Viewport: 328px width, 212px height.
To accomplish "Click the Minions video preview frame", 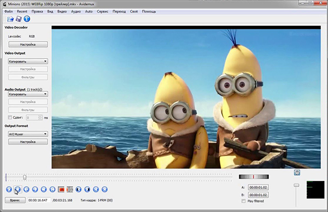I will point(186,97).
